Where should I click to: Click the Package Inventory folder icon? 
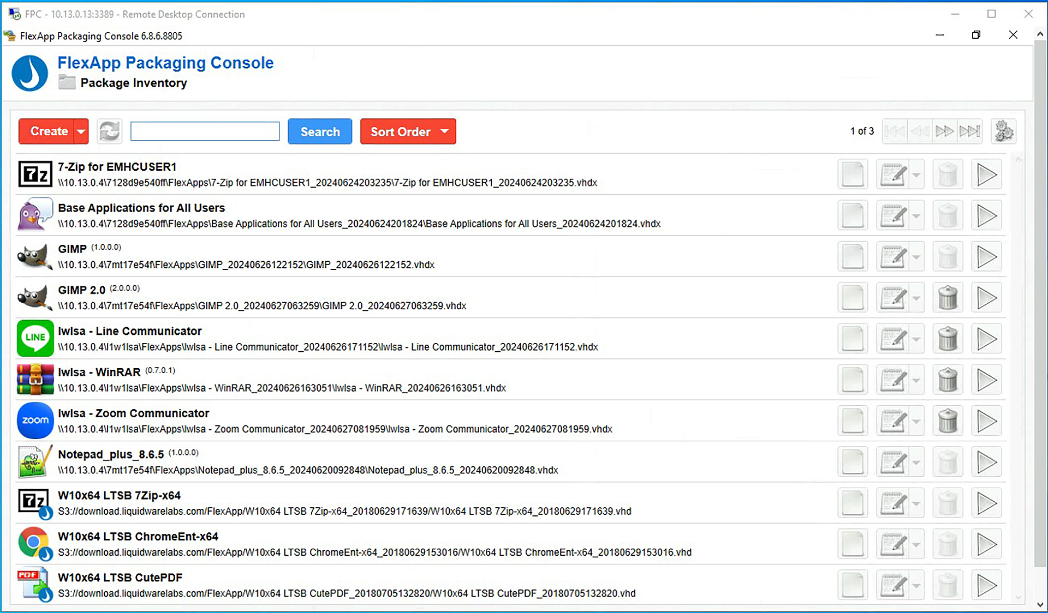click(x=67, y=83)
